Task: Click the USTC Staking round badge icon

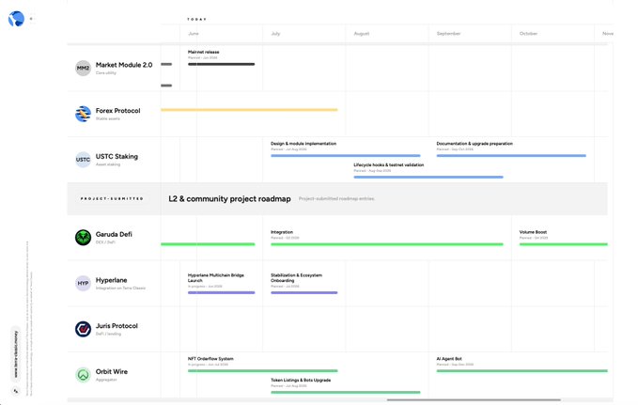Action: [x=83, y=160]
